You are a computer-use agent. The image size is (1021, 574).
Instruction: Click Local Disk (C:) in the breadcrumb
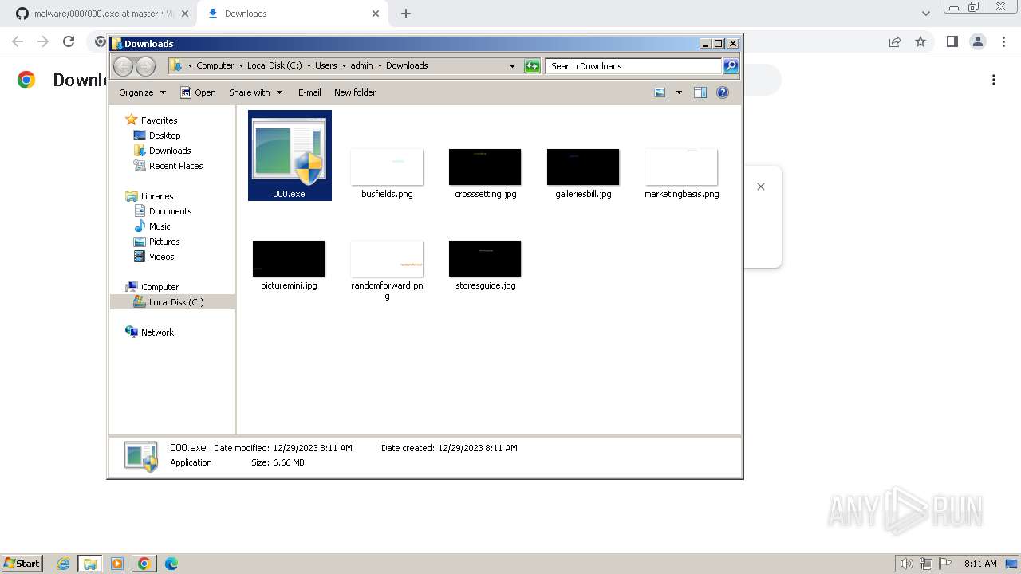pos(274,65)
